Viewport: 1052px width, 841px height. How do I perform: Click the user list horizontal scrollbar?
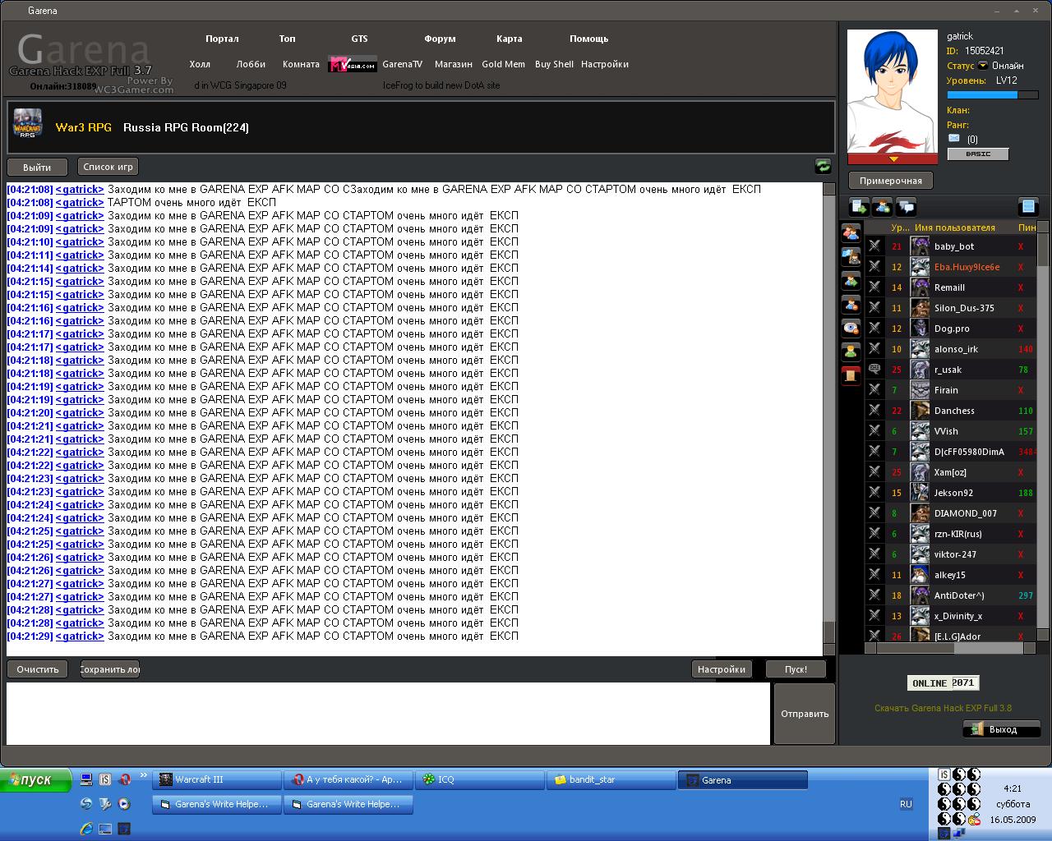(949, 648)
